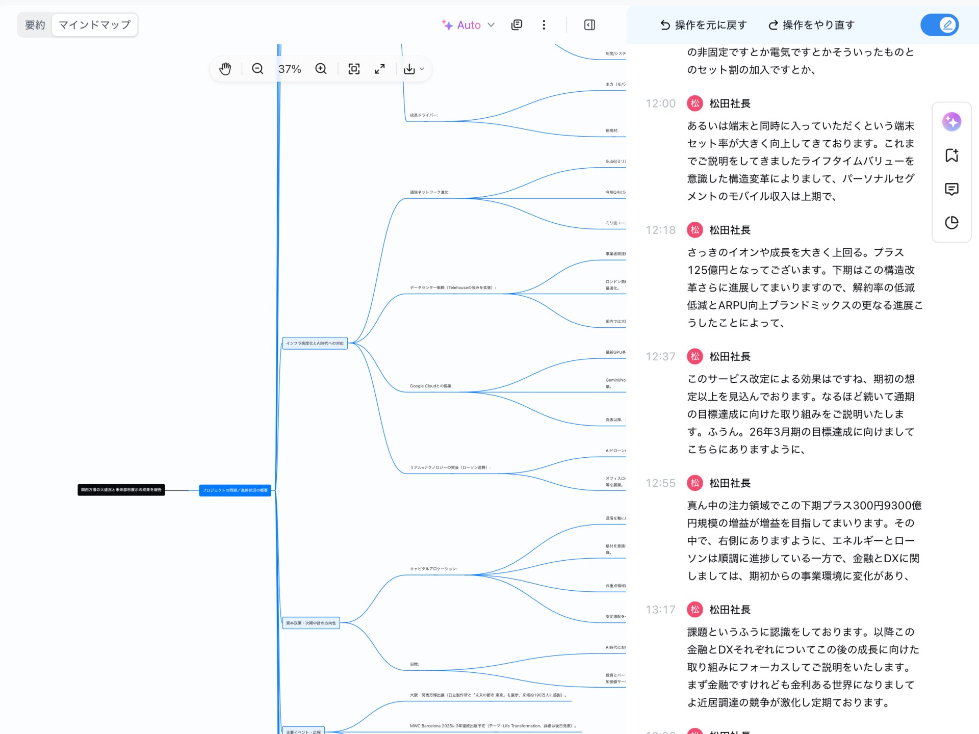
Task: Expand the Auto model dropdown
Action: click(x=468, y=25)
